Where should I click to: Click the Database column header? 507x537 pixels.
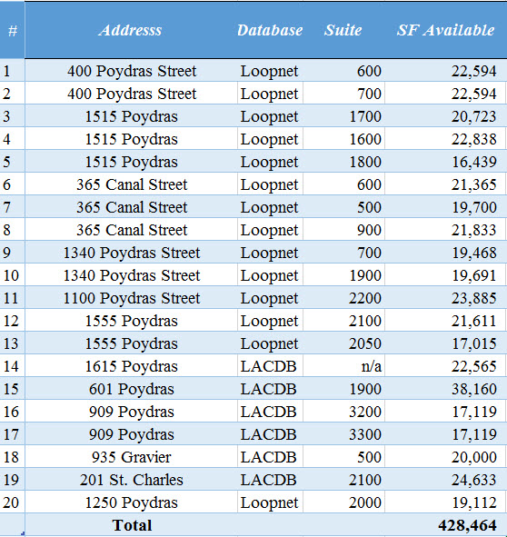click(x=270, y=30)
